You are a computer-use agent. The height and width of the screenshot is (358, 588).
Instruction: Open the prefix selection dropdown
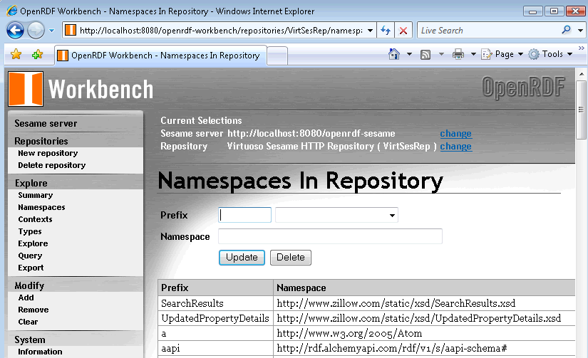(336, 215)
